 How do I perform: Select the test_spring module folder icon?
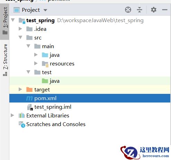tap(22, 21)
